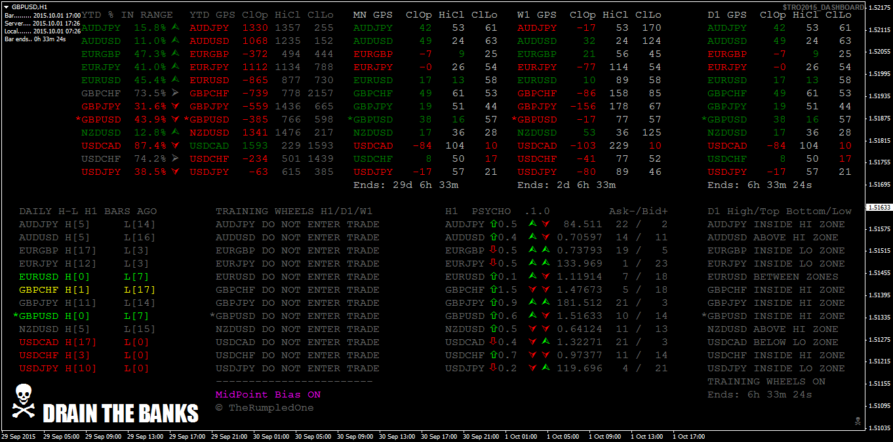The image size is (893, 442).
Task: Click the highlighted 1.51633 price label on the scale
Action: tap(879, 207)
